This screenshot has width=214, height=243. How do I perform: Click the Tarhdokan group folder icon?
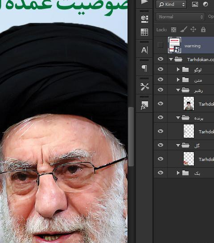[x=178, y=59]
